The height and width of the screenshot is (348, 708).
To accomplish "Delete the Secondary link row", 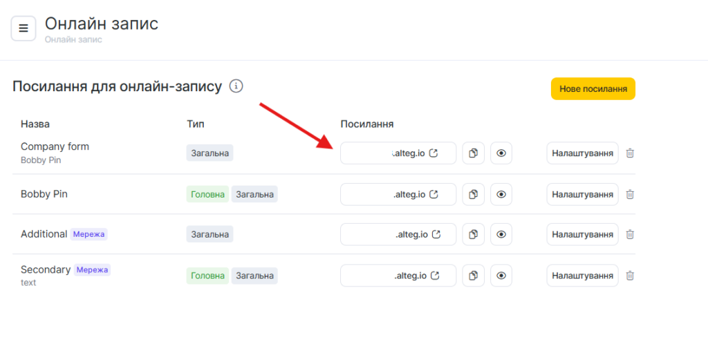I will point(630,275).
